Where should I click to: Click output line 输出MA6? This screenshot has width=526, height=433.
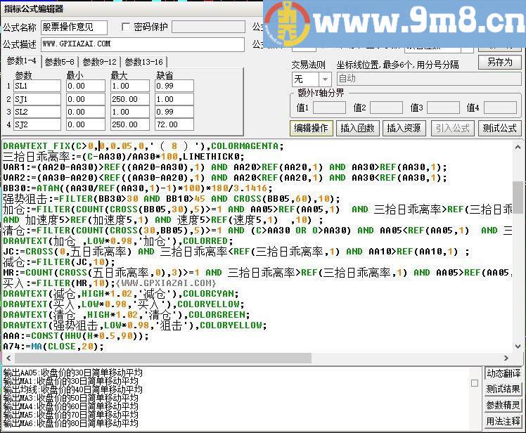[71, 423]
